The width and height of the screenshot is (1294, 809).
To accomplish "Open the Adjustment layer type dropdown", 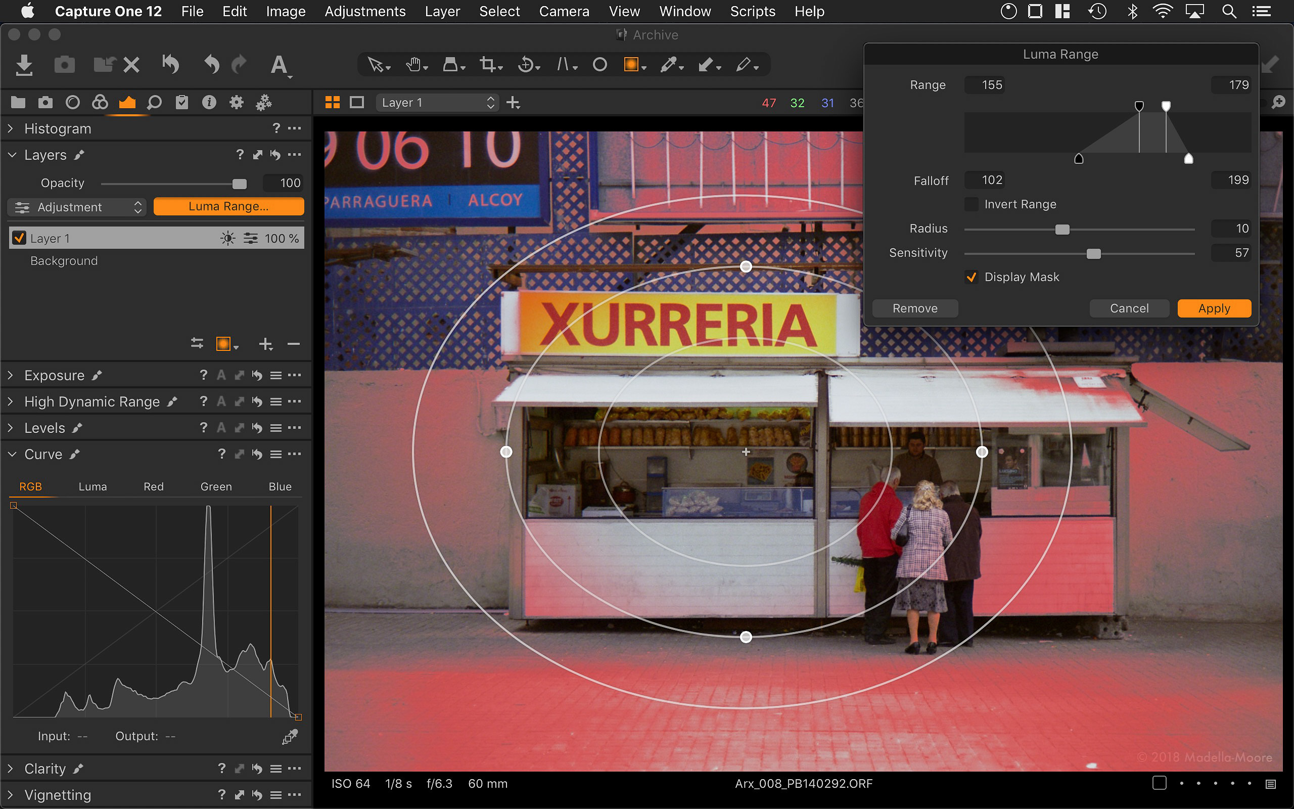I will (76, 207).
